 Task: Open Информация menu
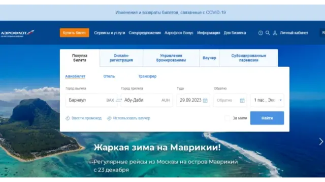pos(209,33)
